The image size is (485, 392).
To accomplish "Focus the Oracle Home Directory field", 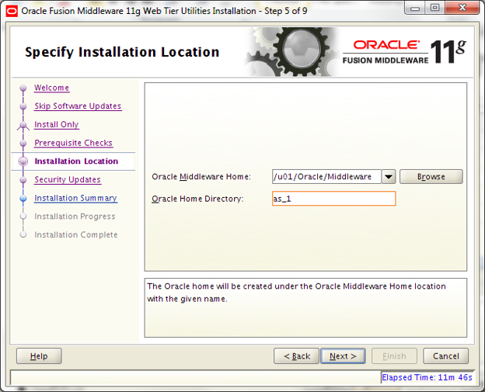I will [333, 199].
